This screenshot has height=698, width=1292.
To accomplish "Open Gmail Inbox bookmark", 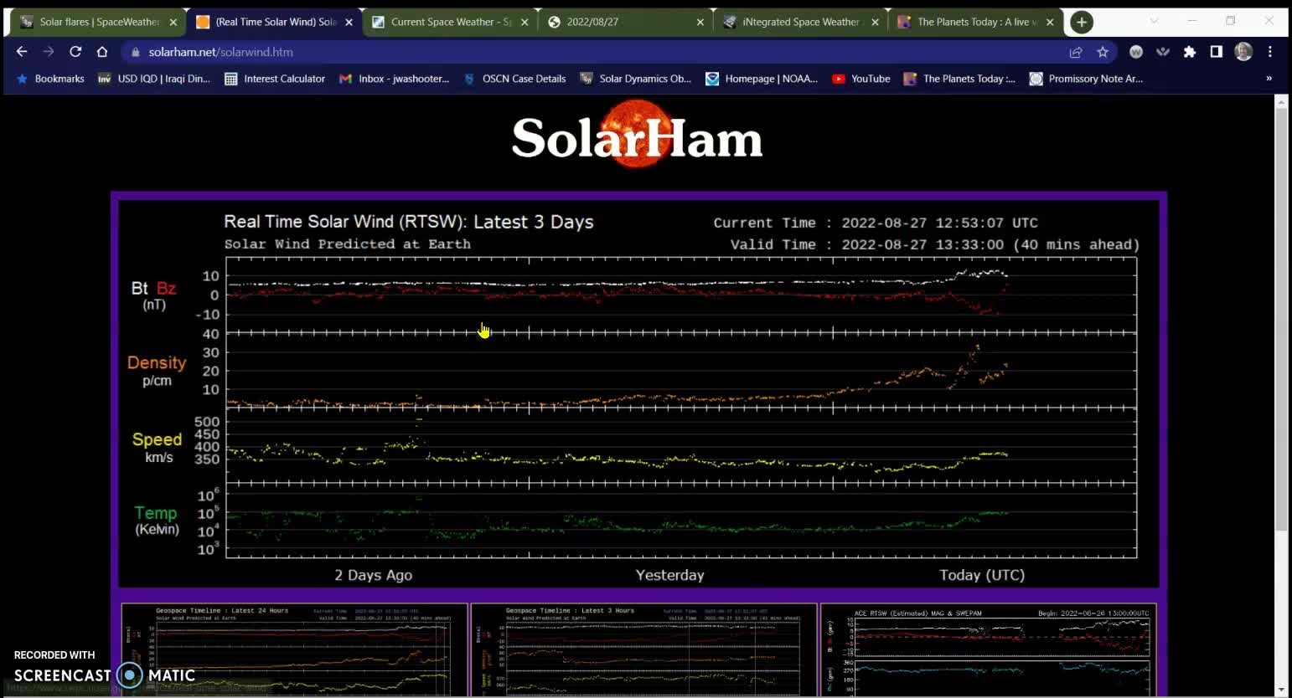I will [x=395, y=79].
